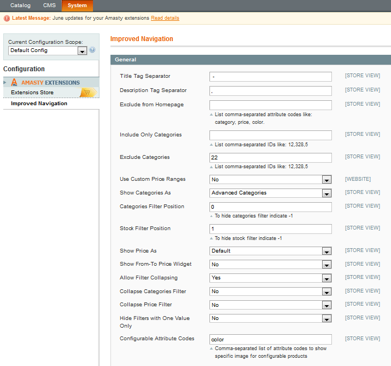This screenshot has width=391, height=366.
Task: Open Collapse Price Filter dropdown
Action: 271,305
